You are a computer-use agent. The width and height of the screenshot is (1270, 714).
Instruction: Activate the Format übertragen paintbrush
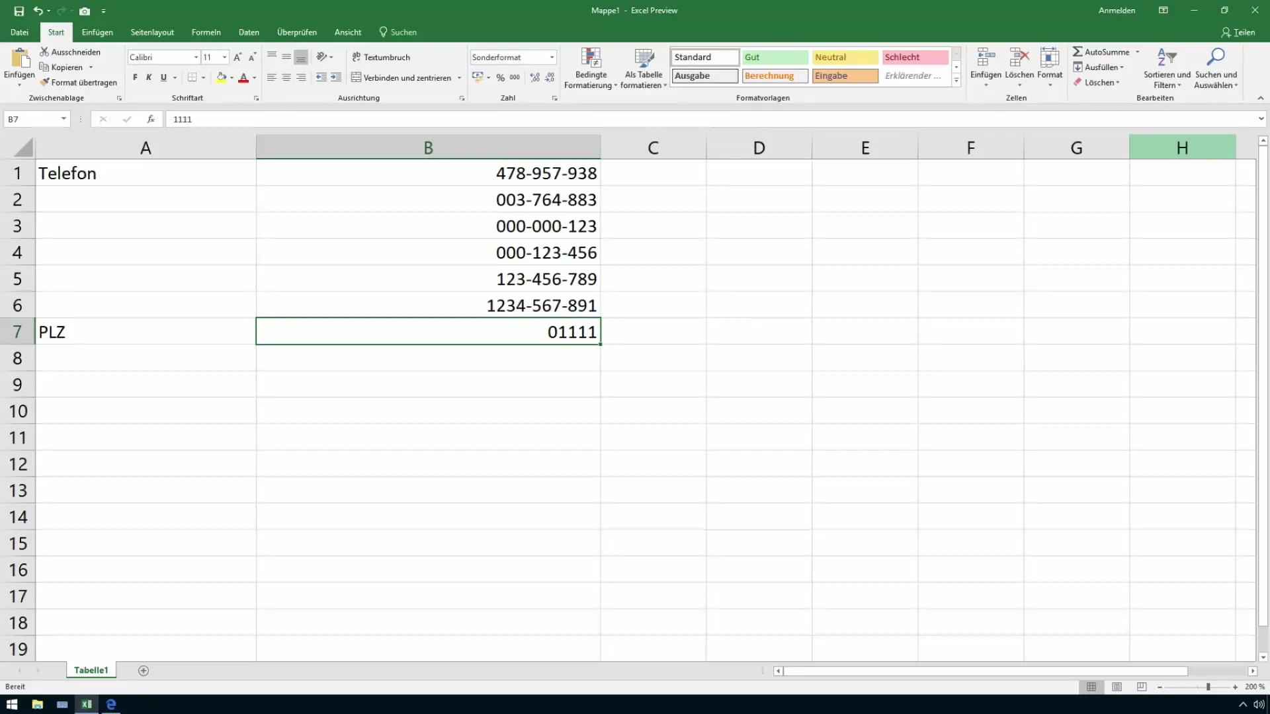44,82
